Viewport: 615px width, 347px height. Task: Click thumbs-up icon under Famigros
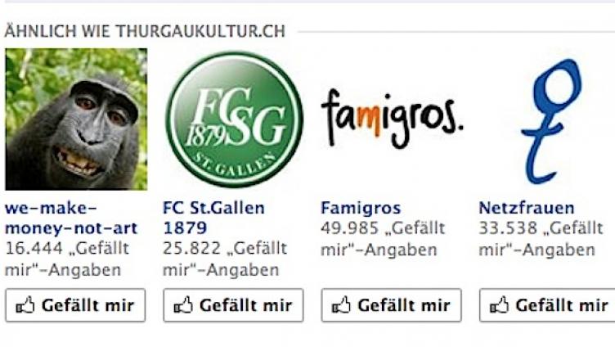[341, 305]
